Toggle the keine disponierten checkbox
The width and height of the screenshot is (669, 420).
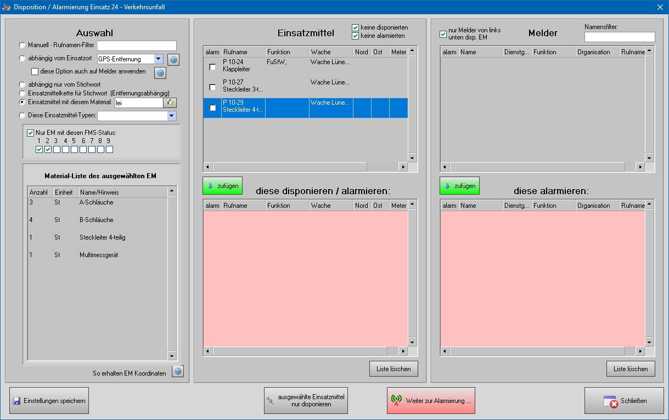click(356, 27)
